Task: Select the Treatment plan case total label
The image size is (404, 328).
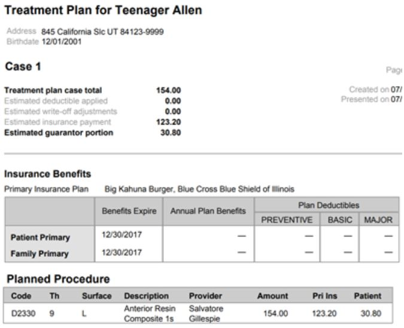Action: [x=53, y=90]
